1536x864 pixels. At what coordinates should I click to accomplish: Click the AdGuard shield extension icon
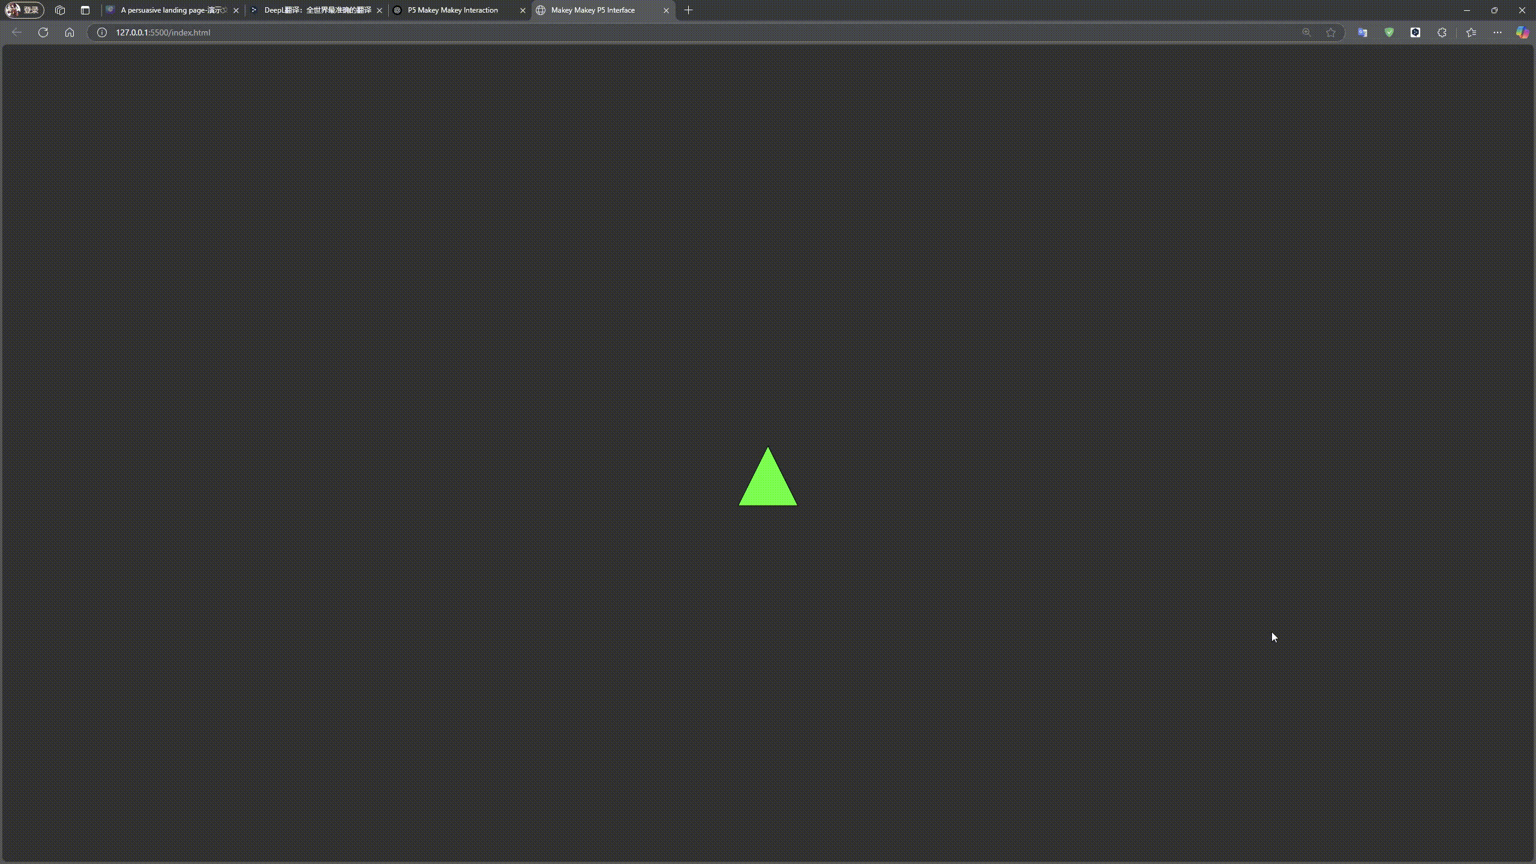click(x=1388, y=32)
